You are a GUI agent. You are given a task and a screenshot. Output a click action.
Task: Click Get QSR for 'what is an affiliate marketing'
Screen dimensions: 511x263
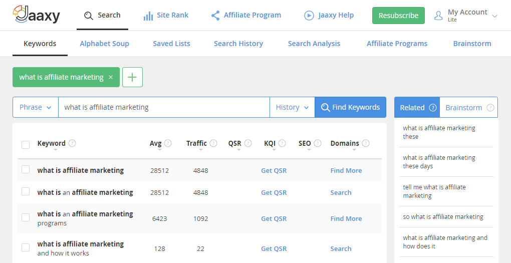tap(274, 192)
